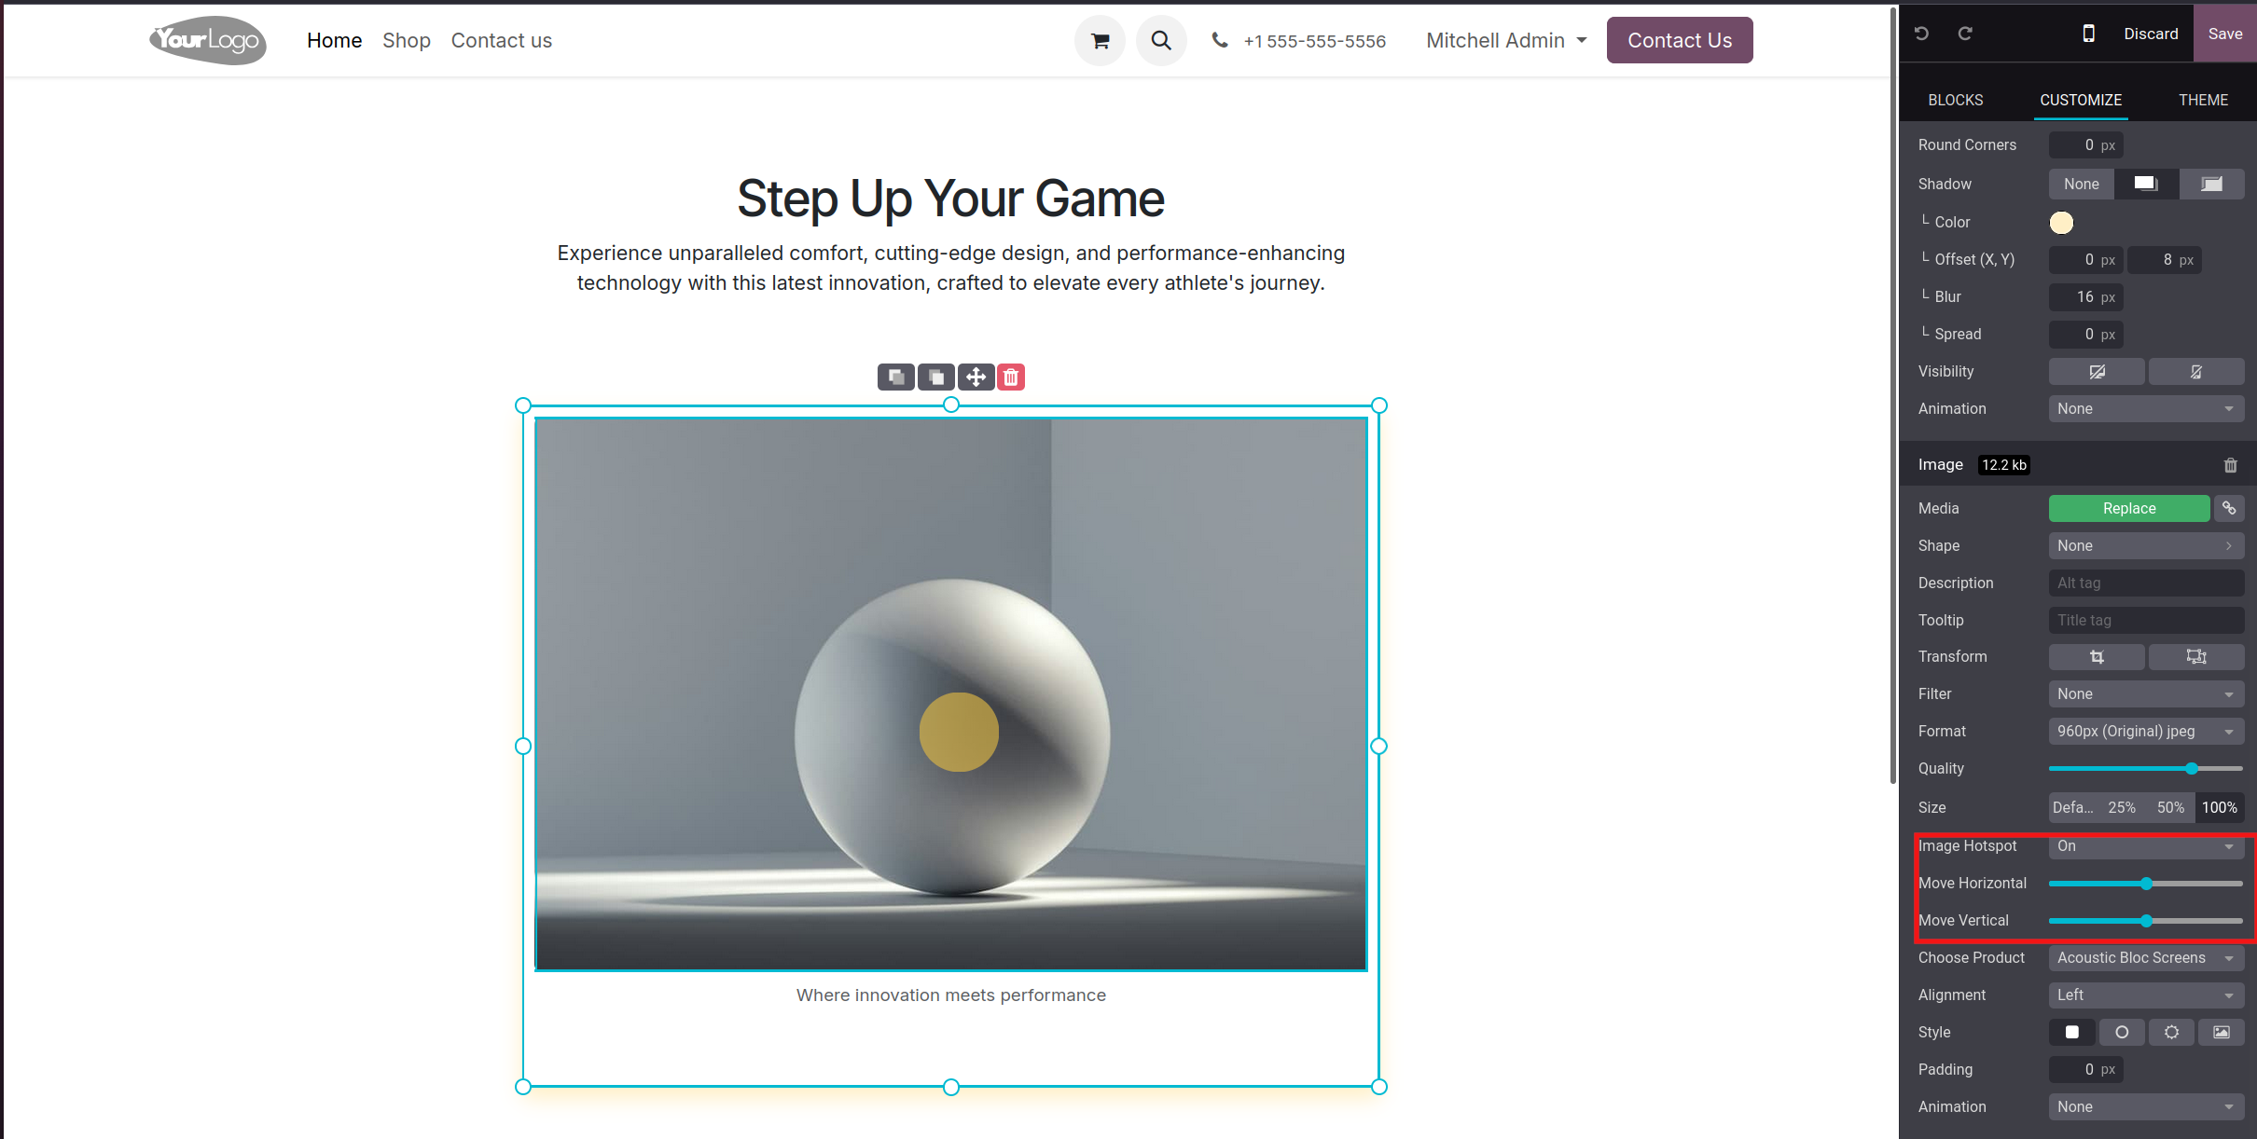
Task: Click the undo arrow icon
Action: pyautogui.click(x=1921, y=34)
